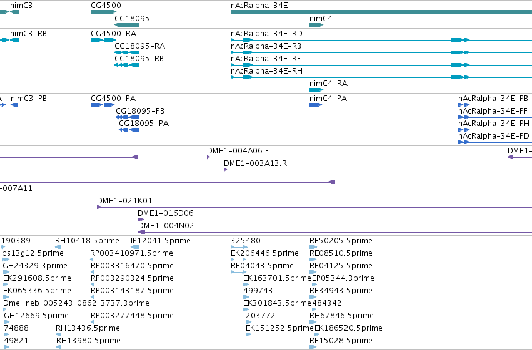Click the RP003290324.5prime EST label
The image size is (532, 350).
coord(133,278)
